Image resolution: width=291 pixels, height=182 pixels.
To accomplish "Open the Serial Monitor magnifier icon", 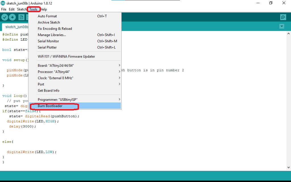I will tap(283, 17).
